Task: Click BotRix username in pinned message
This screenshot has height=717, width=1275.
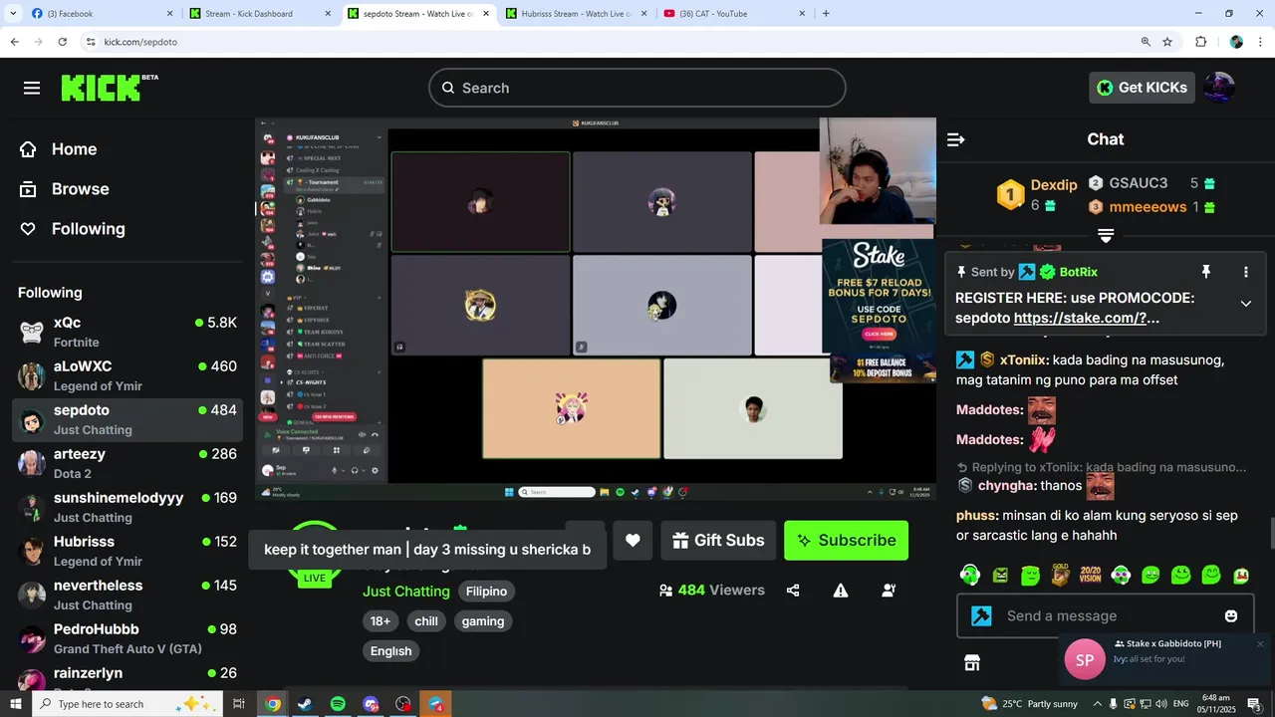Action: pyautogui.click(x=1079, y=272)
